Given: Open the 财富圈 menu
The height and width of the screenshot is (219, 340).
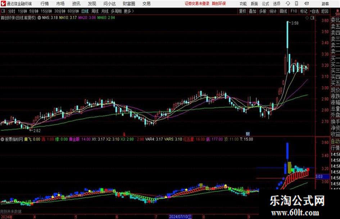Looking at the screenshot, I should click(129, 4).
